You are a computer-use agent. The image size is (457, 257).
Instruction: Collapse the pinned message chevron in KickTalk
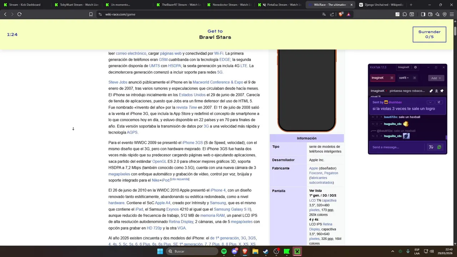click(x=431, y=102)
